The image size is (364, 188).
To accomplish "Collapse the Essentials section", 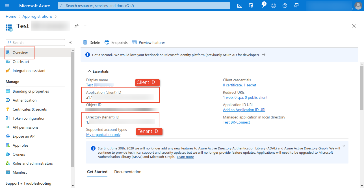I will [x=98, y=71].
